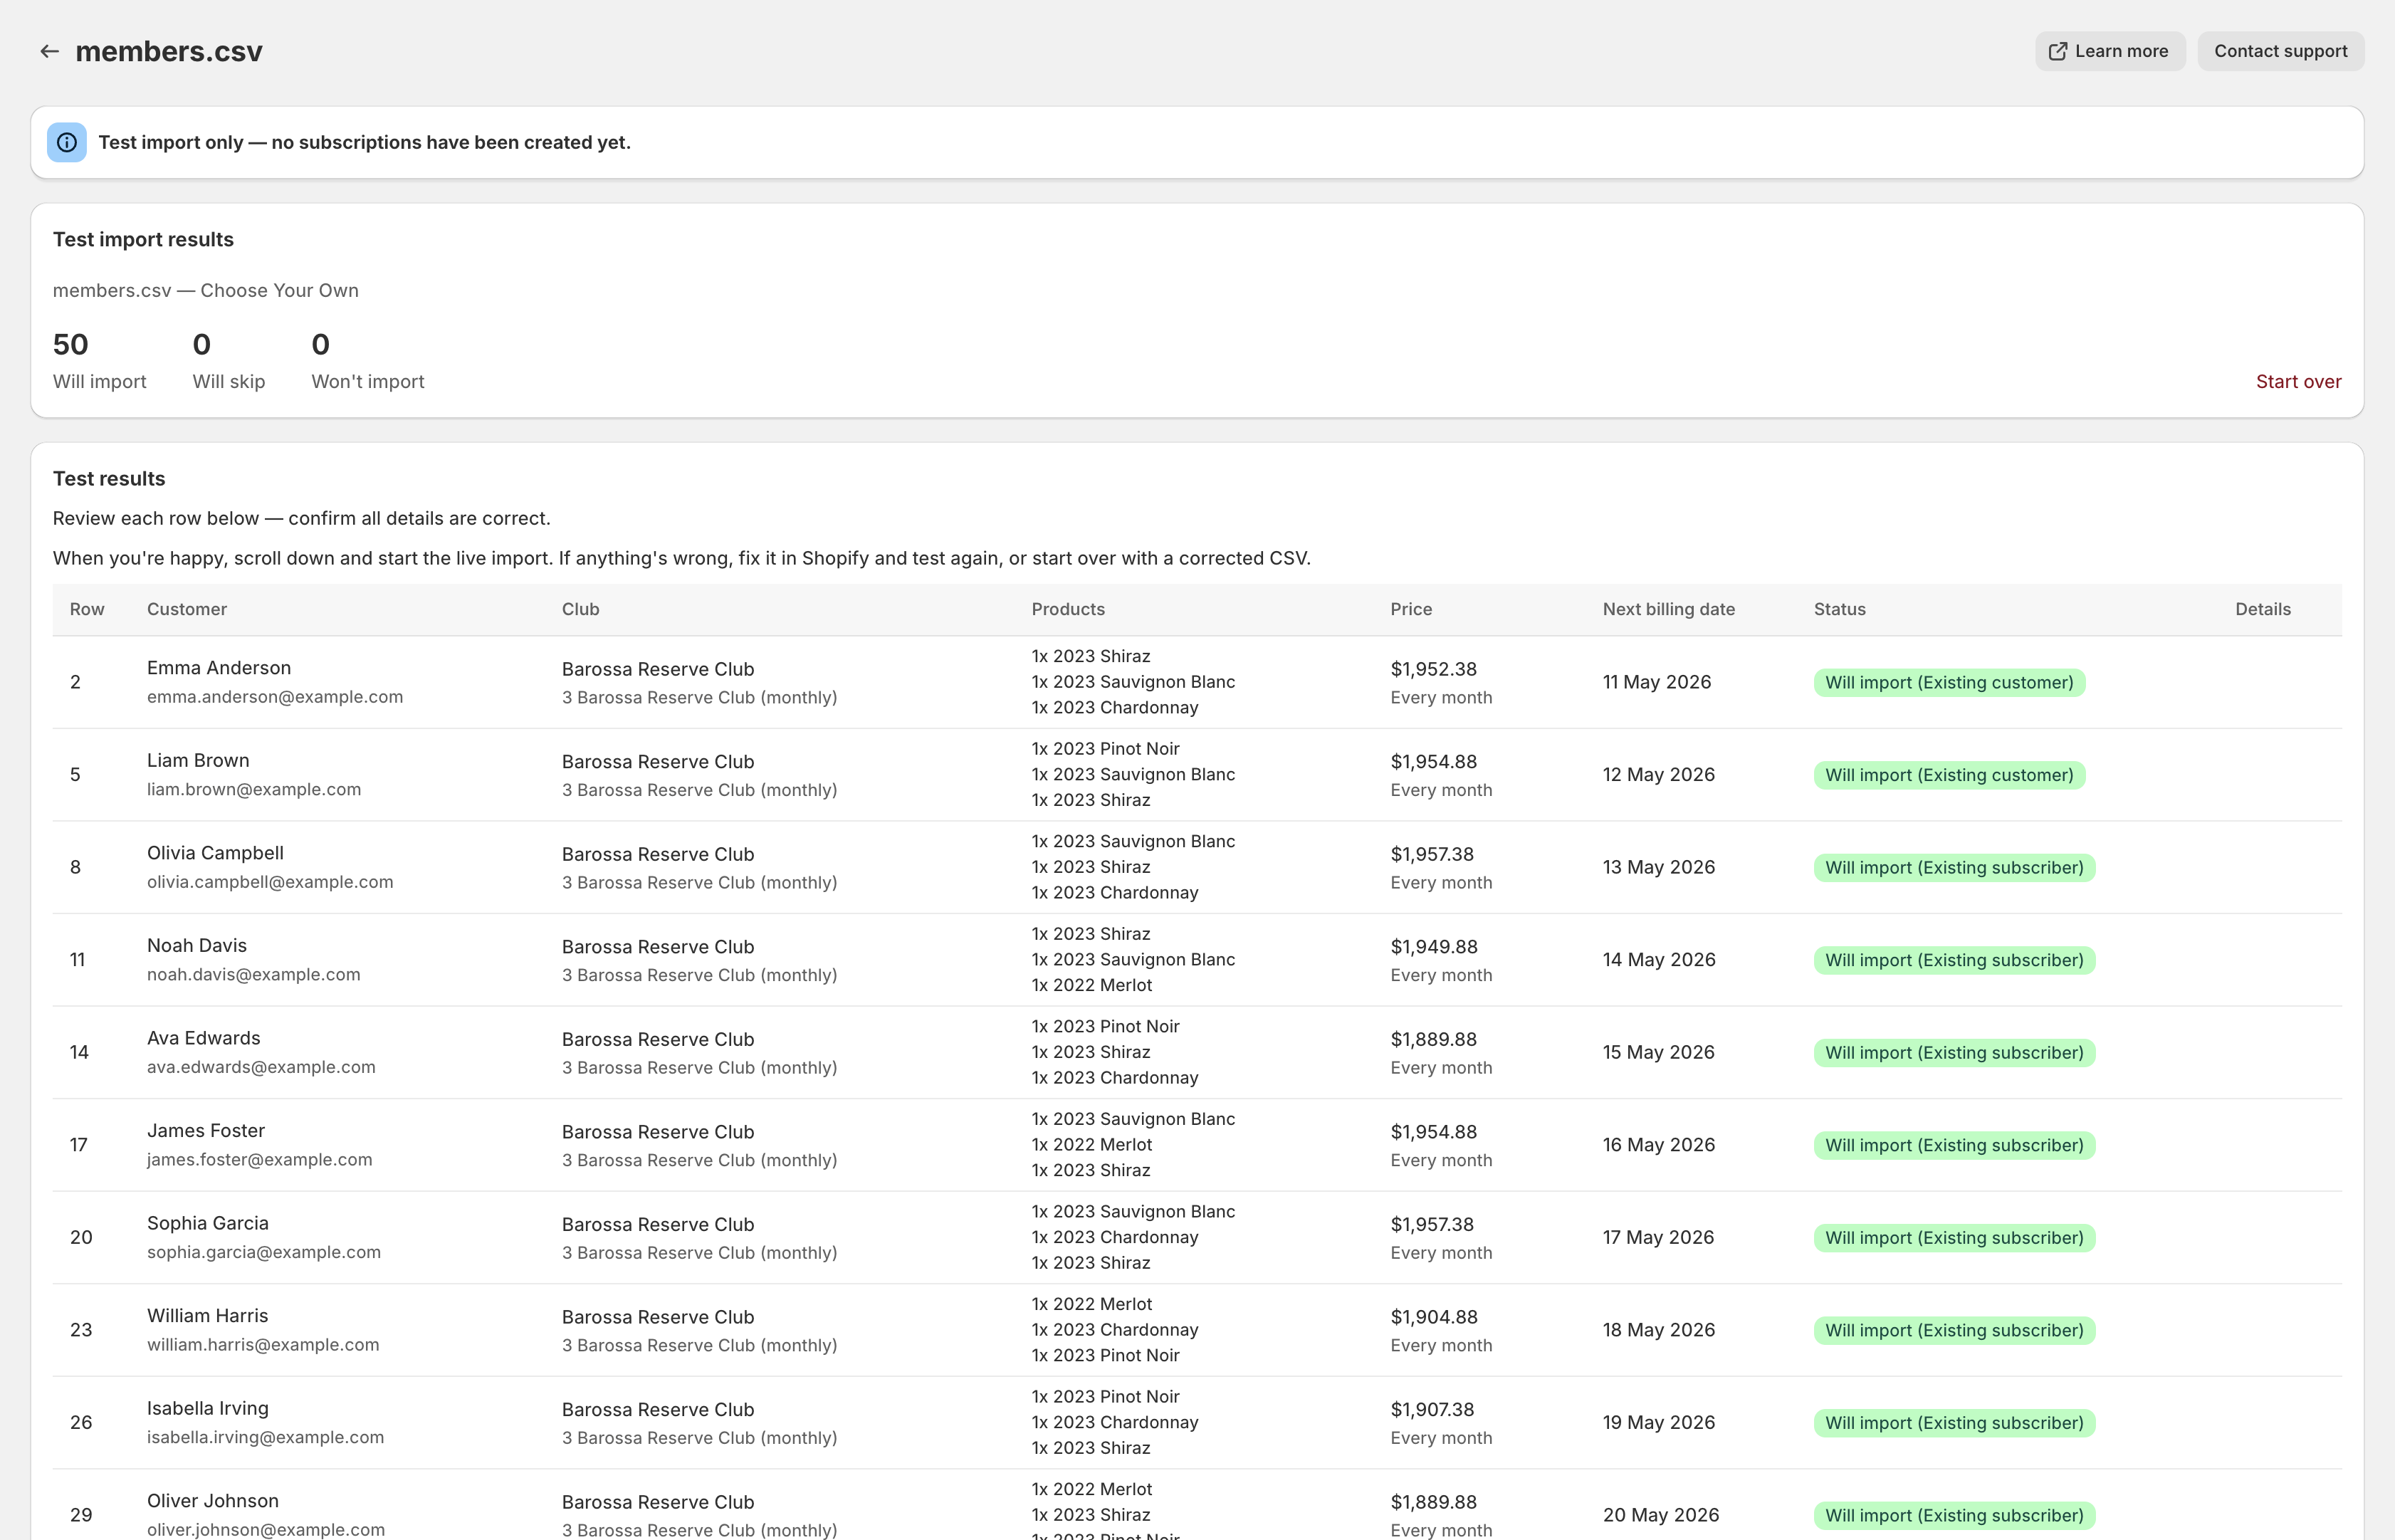Click the Products column header
2395x1540 pixels.
(x=1068, y=609)
